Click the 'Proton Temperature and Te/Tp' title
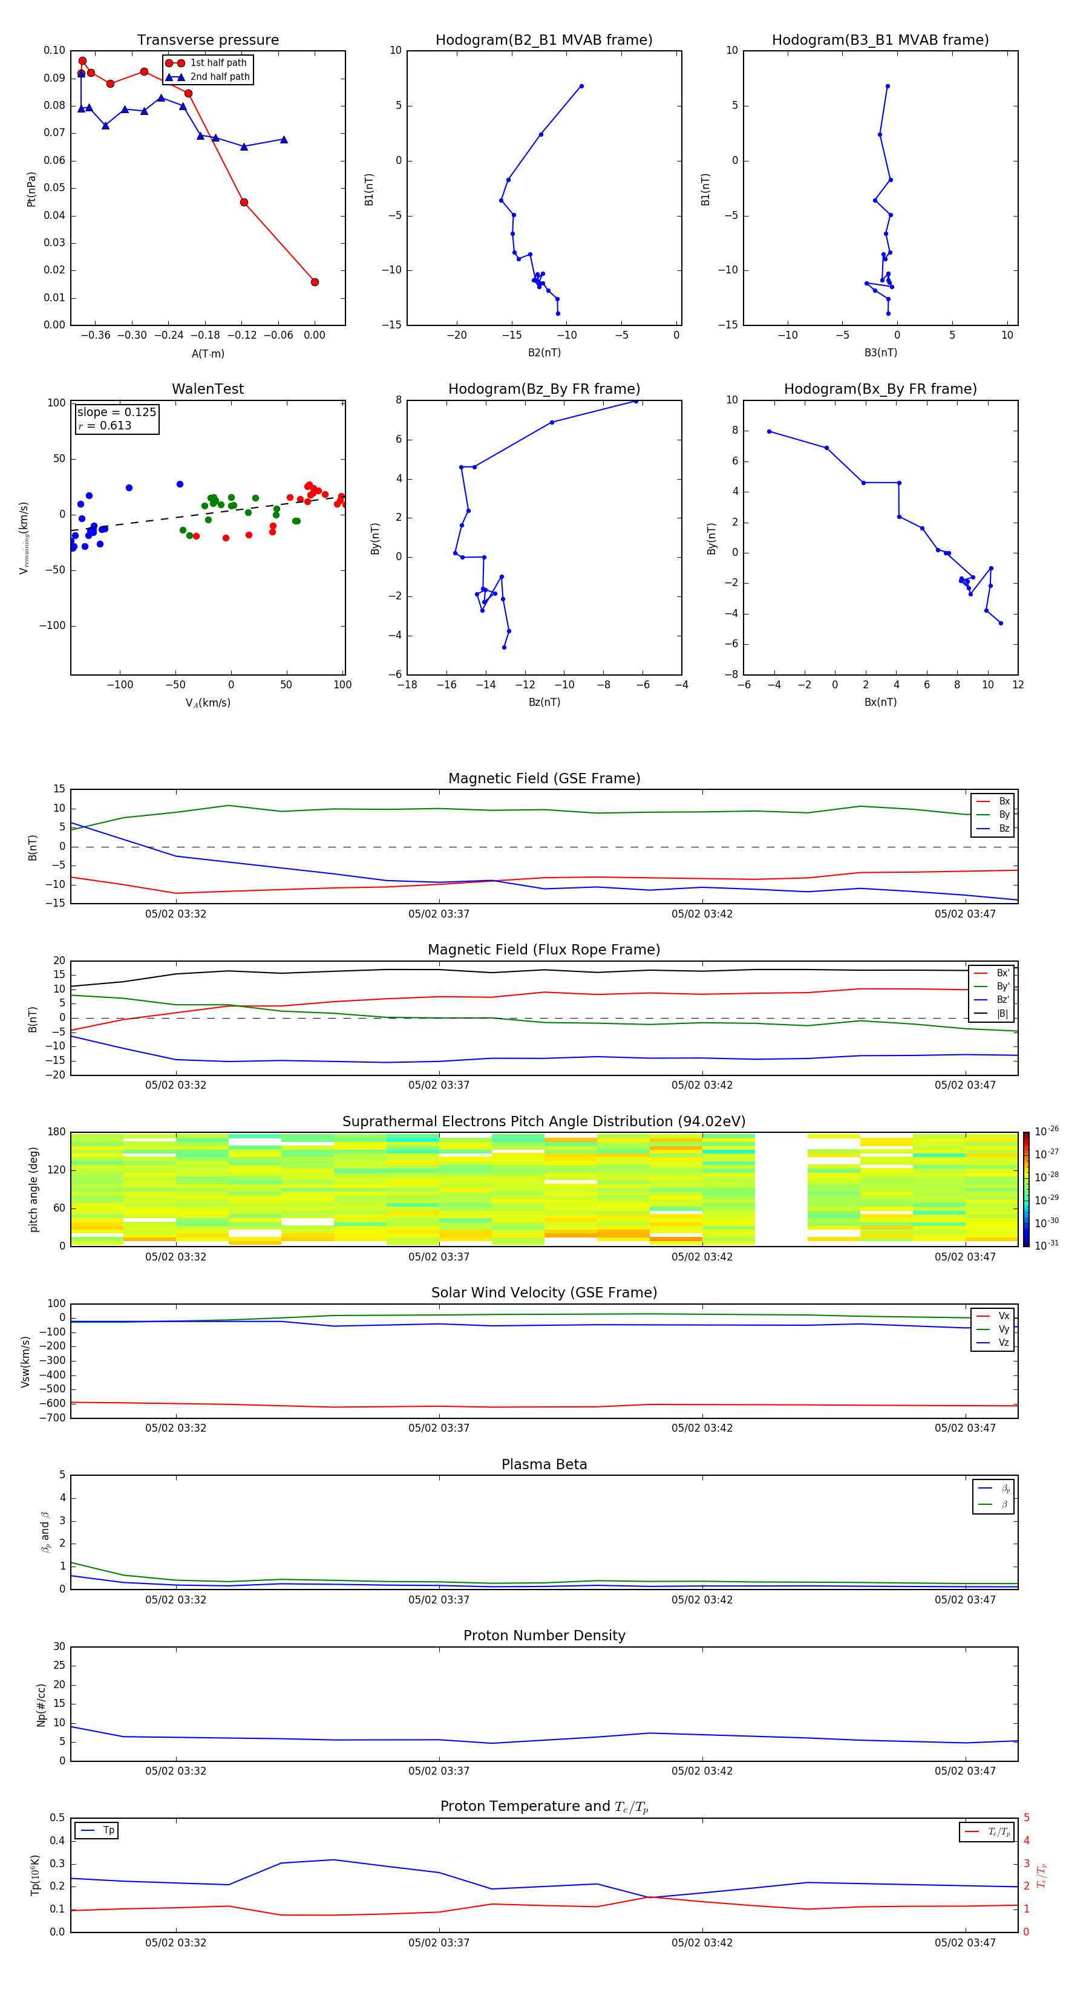This screenshot has width=1089, height=1996. [x=544, y=1807]
